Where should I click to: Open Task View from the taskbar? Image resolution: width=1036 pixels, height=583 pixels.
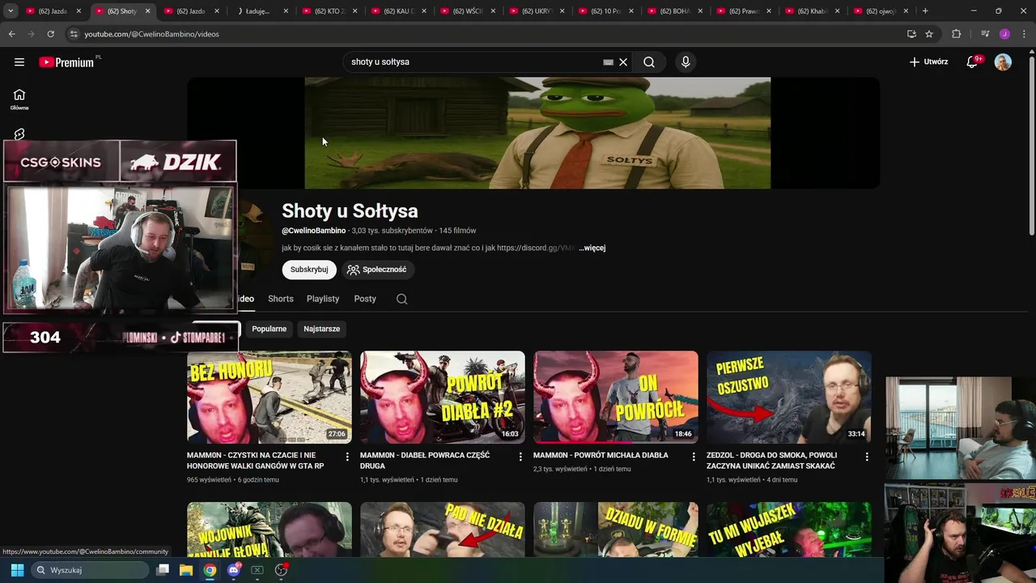point(163,570)
